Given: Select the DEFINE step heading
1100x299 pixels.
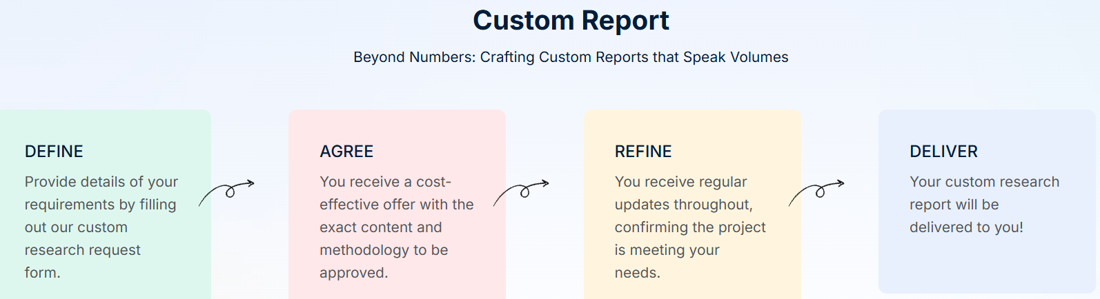Looking at the screenshot, I should click(x=54, y=152).
